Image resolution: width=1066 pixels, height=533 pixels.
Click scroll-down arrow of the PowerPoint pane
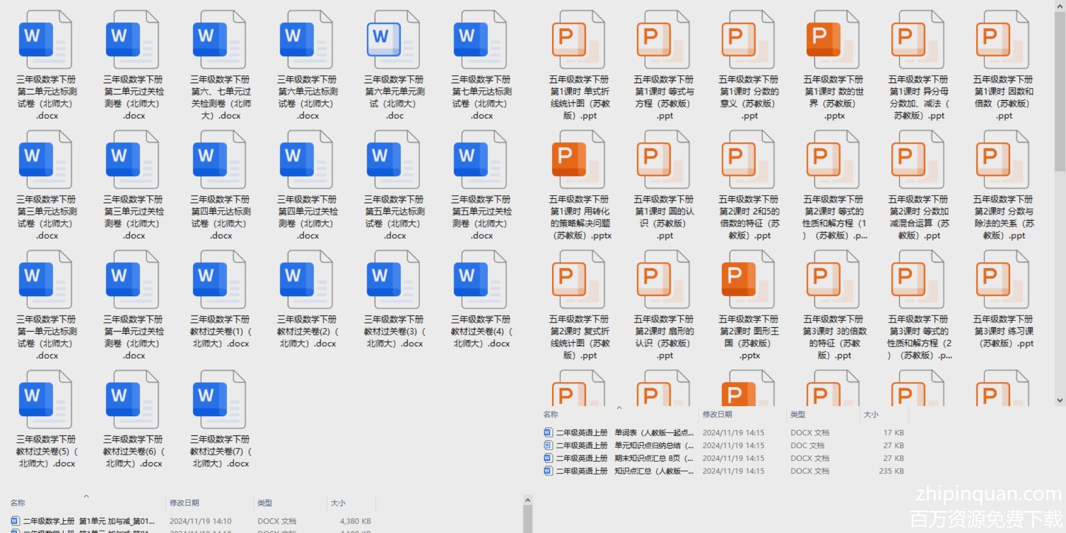(1060, 400)
